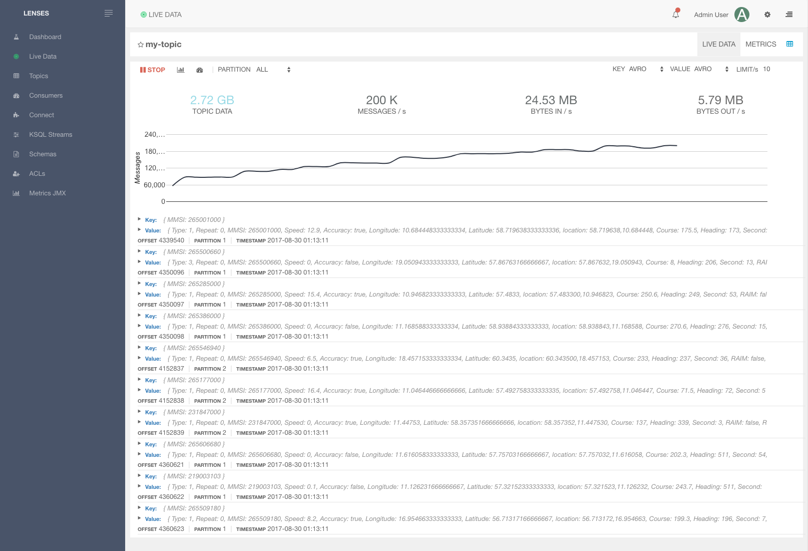The image size is (808, 551).
Task: Click the 2.72 GB topic data value
Action: [212, 100]
